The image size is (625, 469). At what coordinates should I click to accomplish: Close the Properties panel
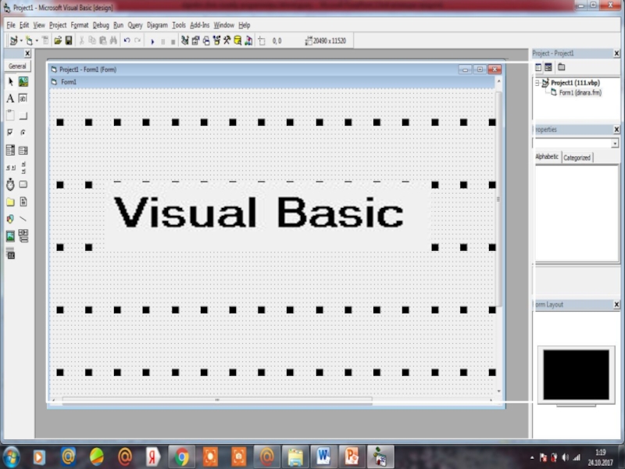pyautogui.click(x=616, y=130)
